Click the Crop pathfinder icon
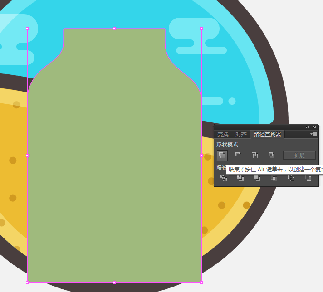This screenshot has width=323, height=292. pos(274,178)
